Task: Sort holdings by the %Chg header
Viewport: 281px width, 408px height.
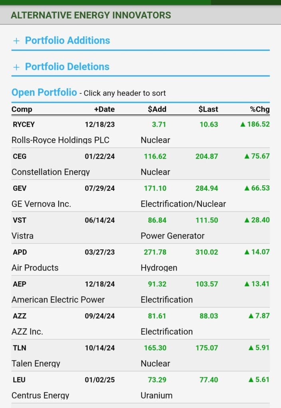Action: pos(260,109)
